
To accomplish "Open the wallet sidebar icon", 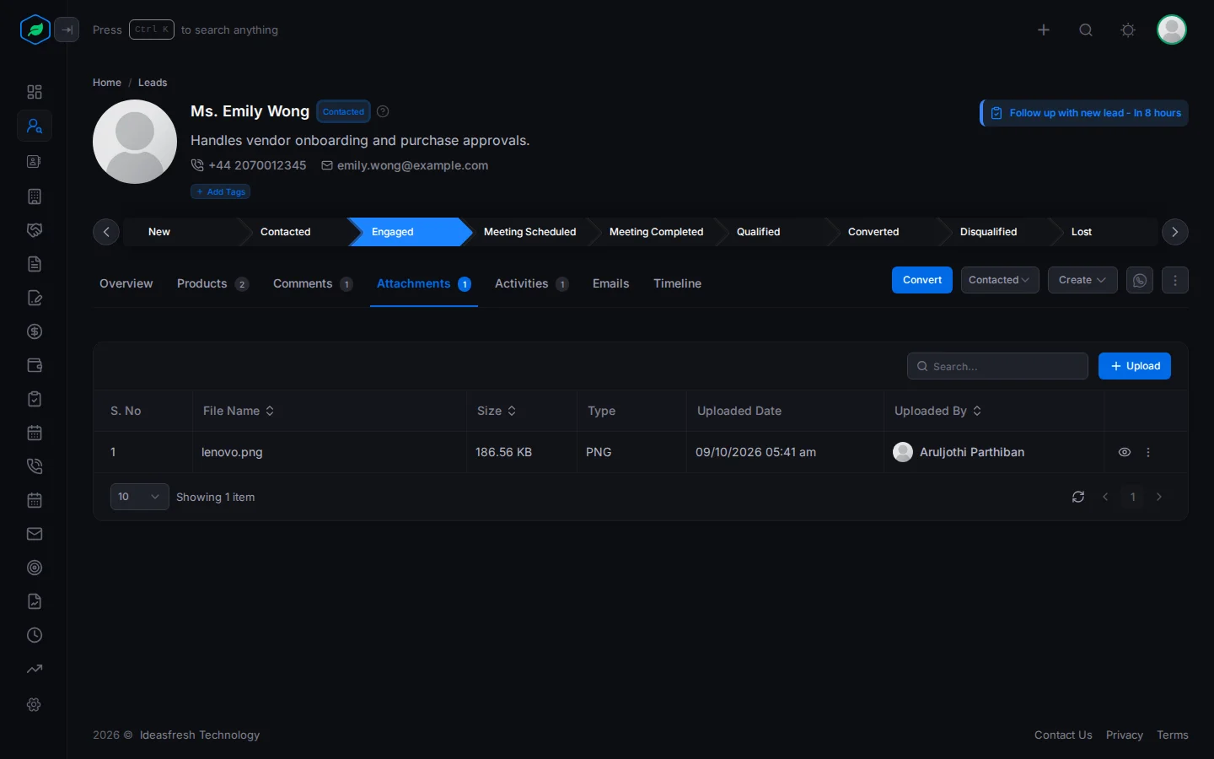I will click(x=35, y=365).
